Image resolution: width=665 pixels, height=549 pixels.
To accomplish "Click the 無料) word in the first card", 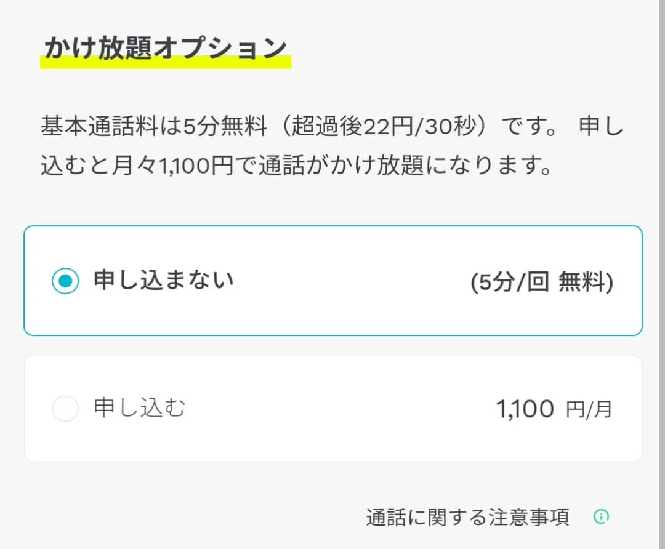I will [x=586, y=281].
